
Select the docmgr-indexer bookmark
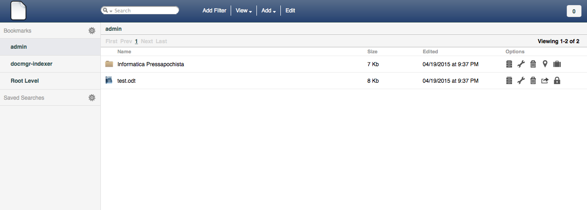[x=50, y=64]
